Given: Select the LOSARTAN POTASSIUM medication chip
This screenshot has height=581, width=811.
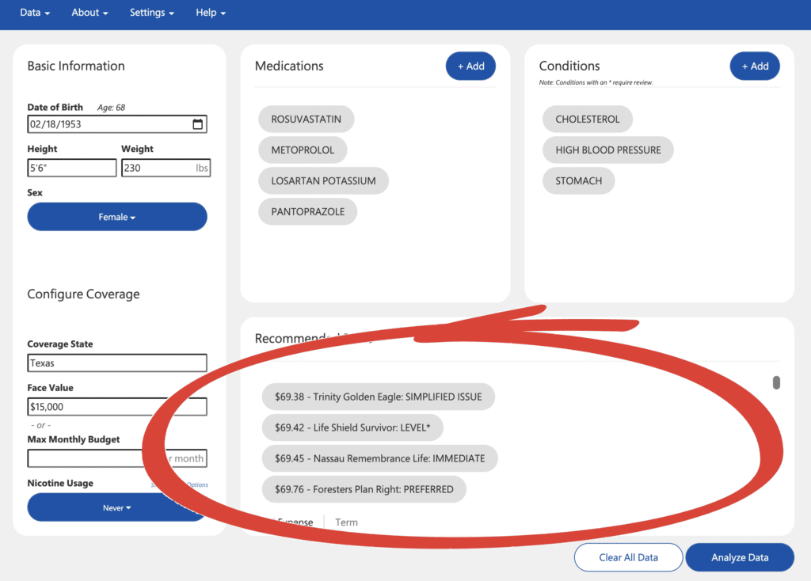Looking at the screenshot, I should tap(323, 181).
